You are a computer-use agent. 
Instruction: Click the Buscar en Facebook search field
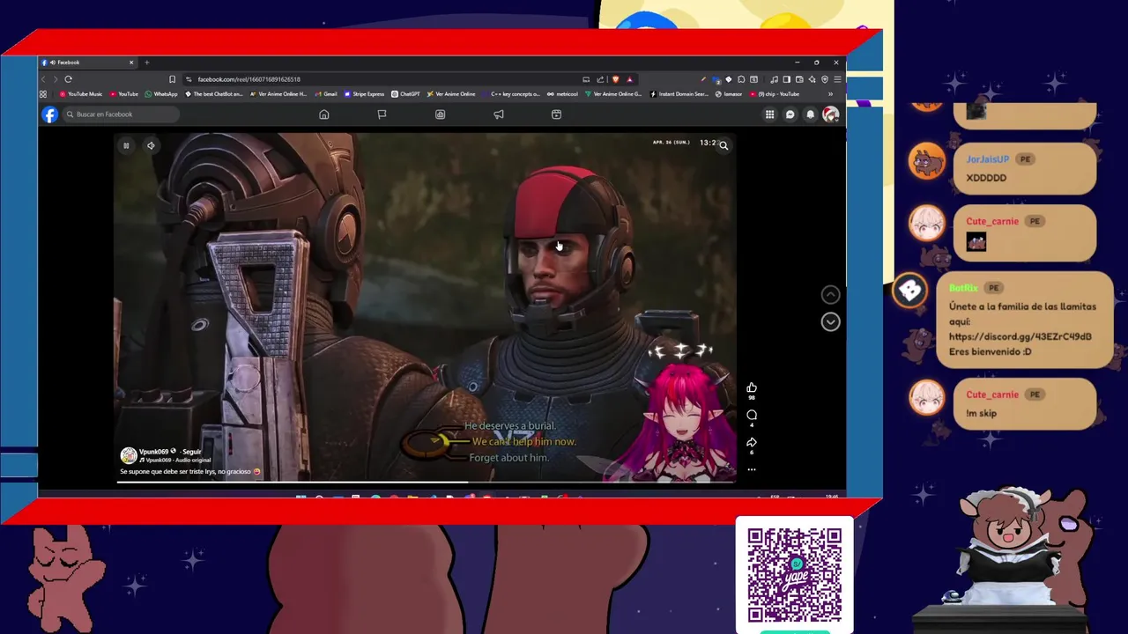[x=121, y=114]
